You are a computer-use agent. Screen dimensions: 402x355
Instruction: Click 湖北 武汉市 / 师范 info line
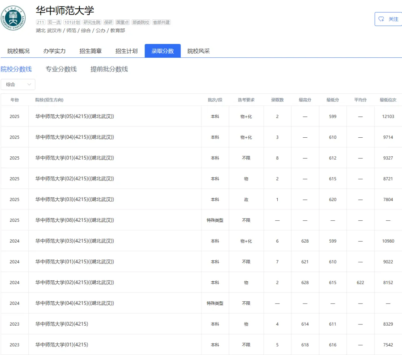coord(80,31)
